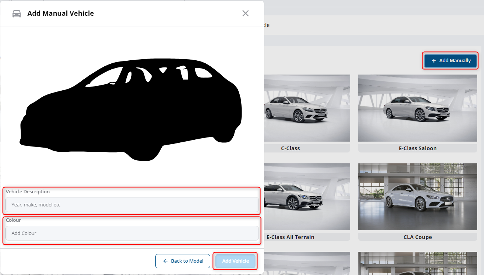Click the E-Class Saloon label
Screen dimensions: 484x275
click(x=418, y=148)
